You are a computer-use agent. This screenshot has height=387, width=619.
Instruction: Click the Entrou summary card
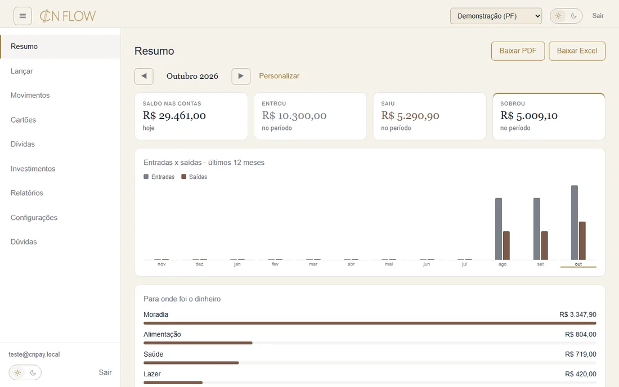pyautogui.click(x=310, y=116)
